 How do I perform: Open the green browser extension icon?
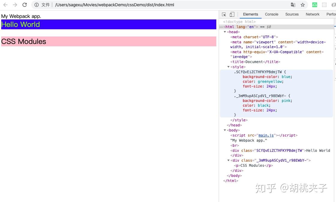(315, 5)
